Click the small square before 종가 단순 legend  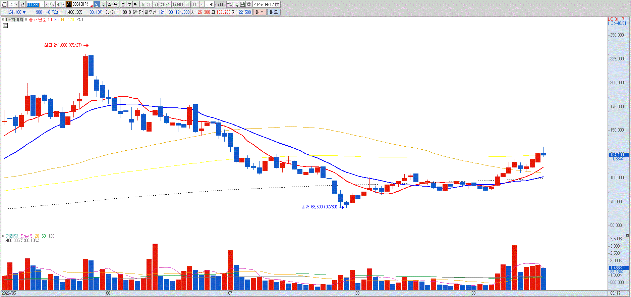(x=26, y=19)
